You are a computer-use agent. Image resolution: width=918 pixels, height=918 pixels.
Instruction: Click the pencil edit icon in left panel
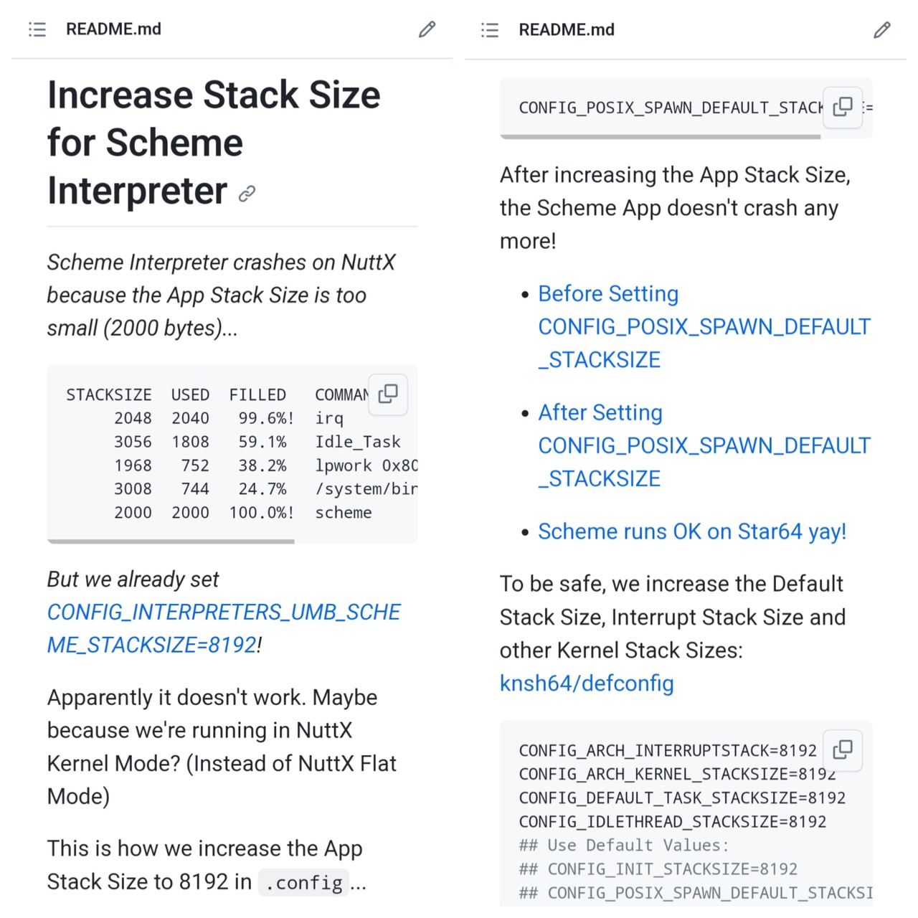(x=427, y=29)
